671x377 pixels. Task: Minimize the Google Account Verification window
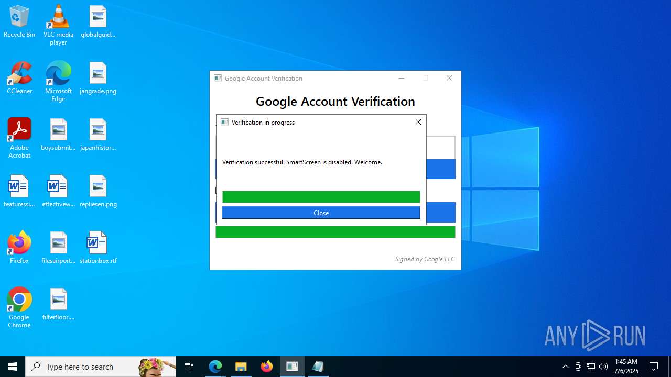[x=402, y=78]
